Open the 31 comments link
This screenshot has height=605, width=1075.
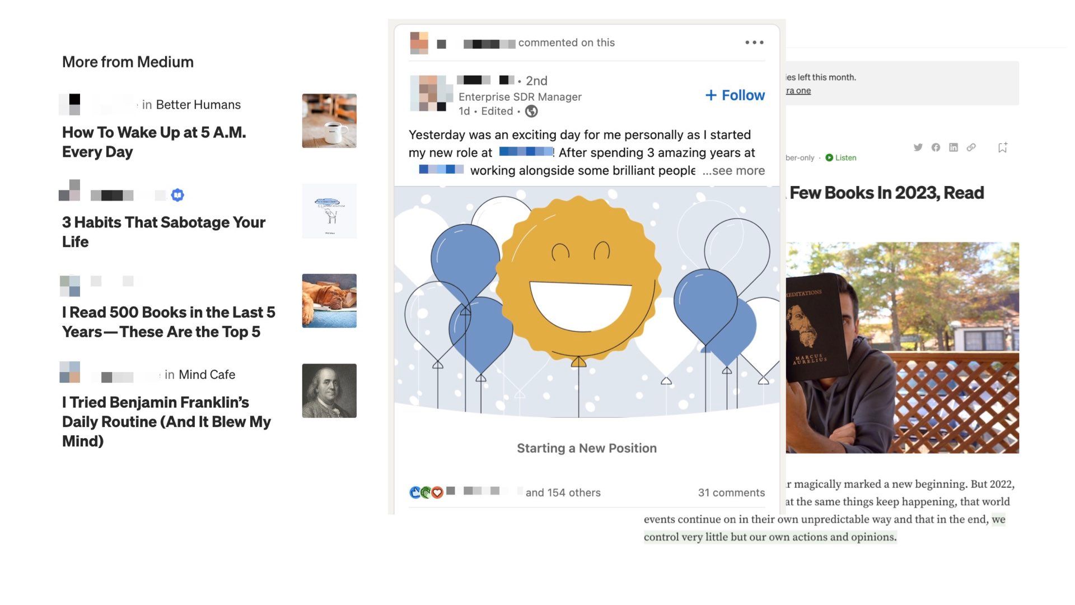coord(731,492)
